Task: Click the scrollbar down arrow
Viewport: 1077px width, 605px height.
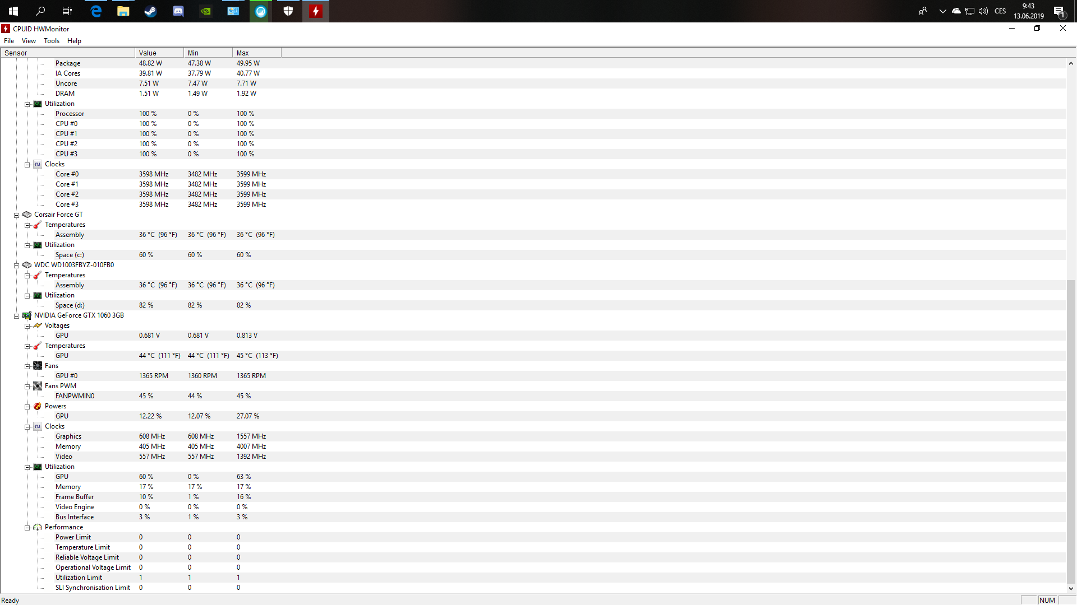Action: click(x=1071, y=589)
